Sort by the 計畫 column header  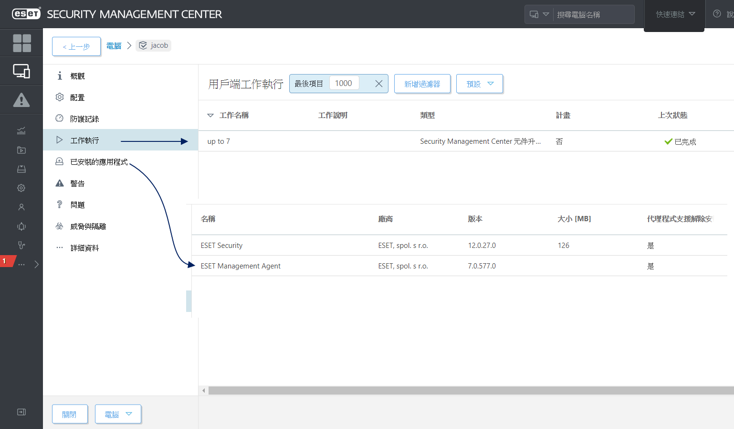pyautogui.click(x=563, y=115)
